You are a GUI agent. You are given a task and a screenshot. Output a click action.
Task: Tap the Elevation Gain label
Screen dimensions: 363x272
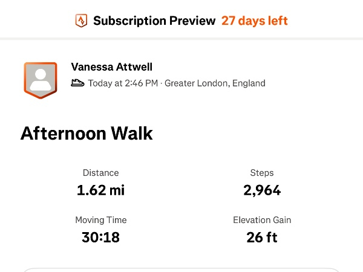pos(262,220)
